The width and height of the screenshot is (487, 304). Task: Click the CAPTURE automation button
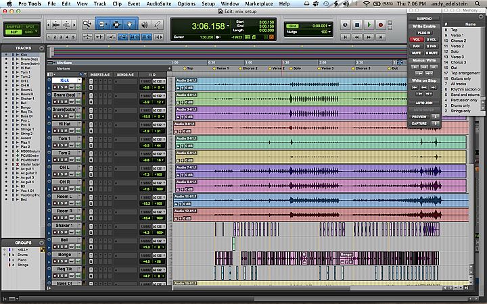click(x=419, y=124)
